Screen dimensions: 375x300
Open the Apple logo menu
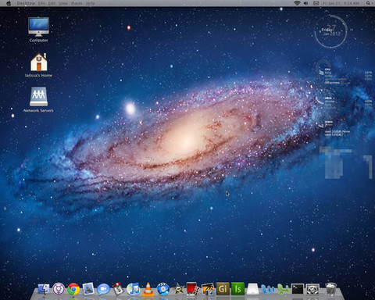click(x=9, y=3)
